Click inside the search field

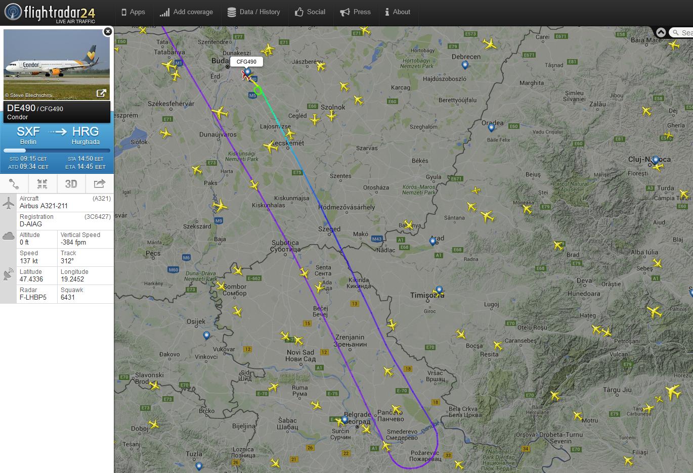tap(682, 32)
